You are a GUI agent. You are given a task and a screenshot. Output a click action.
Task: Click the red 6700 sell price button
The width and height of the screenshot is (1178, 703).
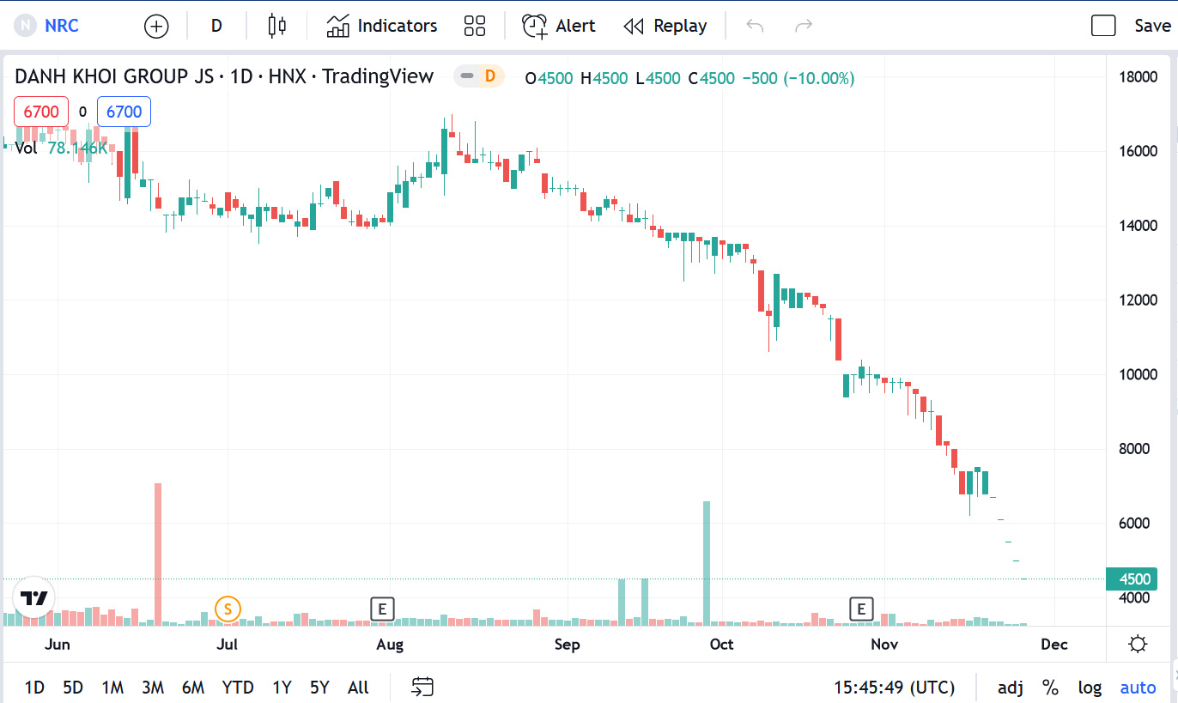tap(41, 112)
